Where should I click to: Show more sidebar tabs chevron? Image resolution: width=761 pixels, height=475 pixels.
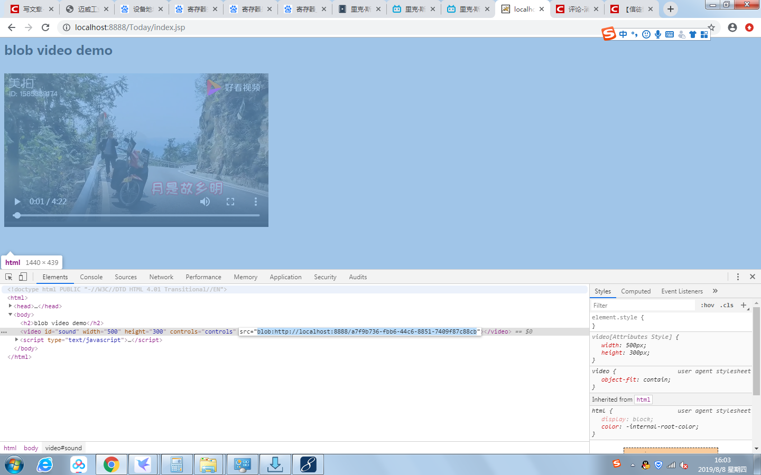[715, 291]
